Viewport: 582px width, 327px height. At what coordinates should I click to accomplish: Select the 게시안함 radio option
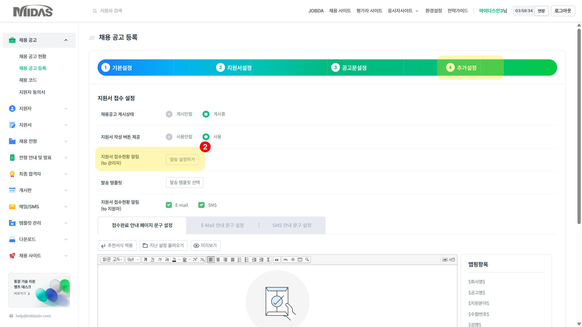169,114
